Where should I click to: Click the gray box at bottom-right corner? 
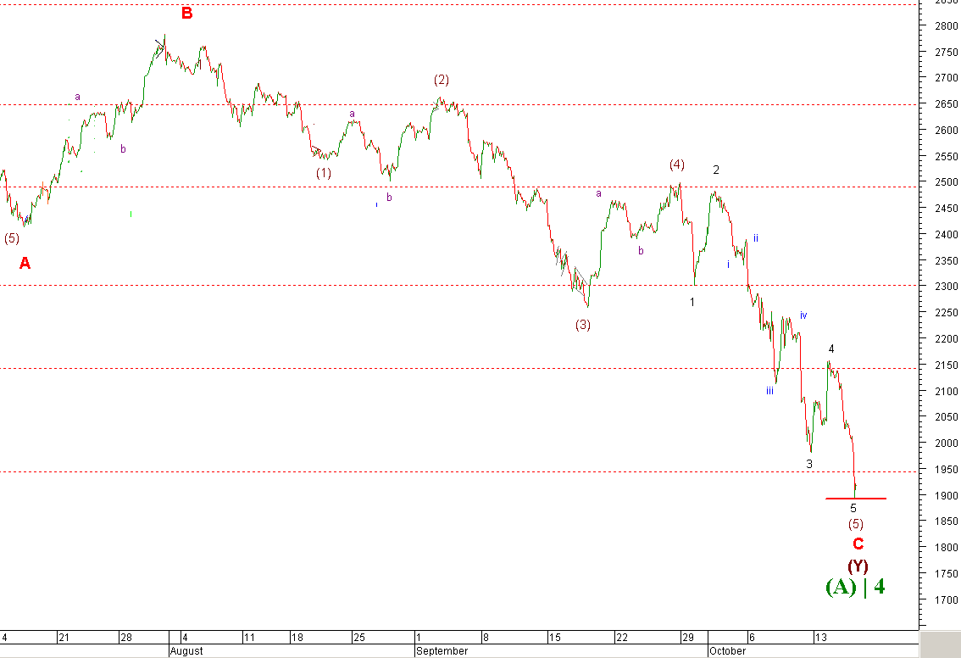(x=940, y=644)
